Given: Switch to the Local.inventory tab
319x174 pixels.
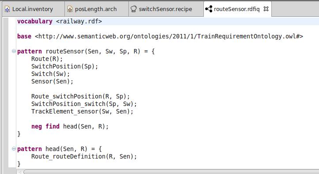Looking at the screenshot, I should pos(33,9).
